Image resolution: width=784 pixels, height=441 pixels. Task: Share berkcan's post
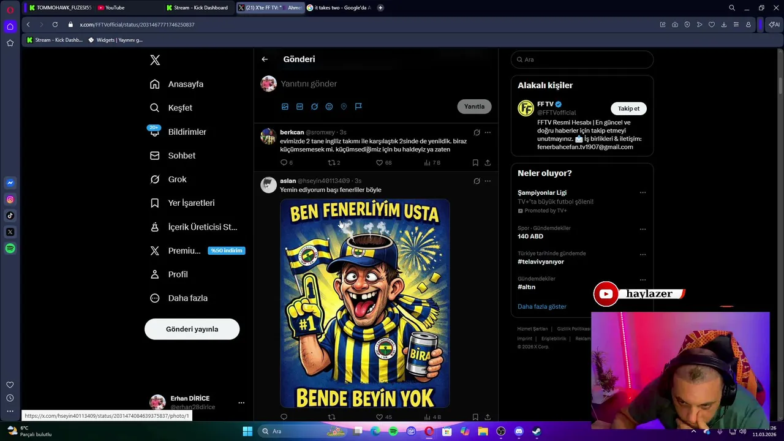488,163
